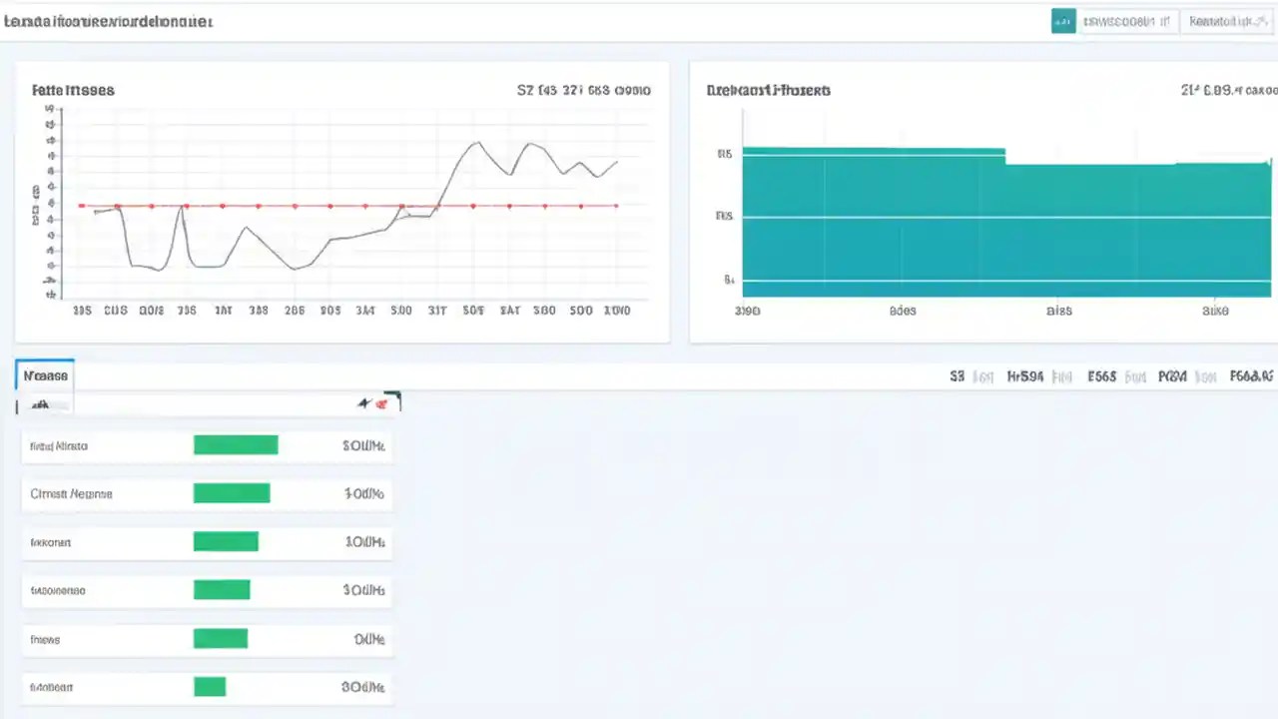Expand the row icon left of the Messages list
The height and width of the screenshot is (719, 1278).
click(x=17, y=406)
